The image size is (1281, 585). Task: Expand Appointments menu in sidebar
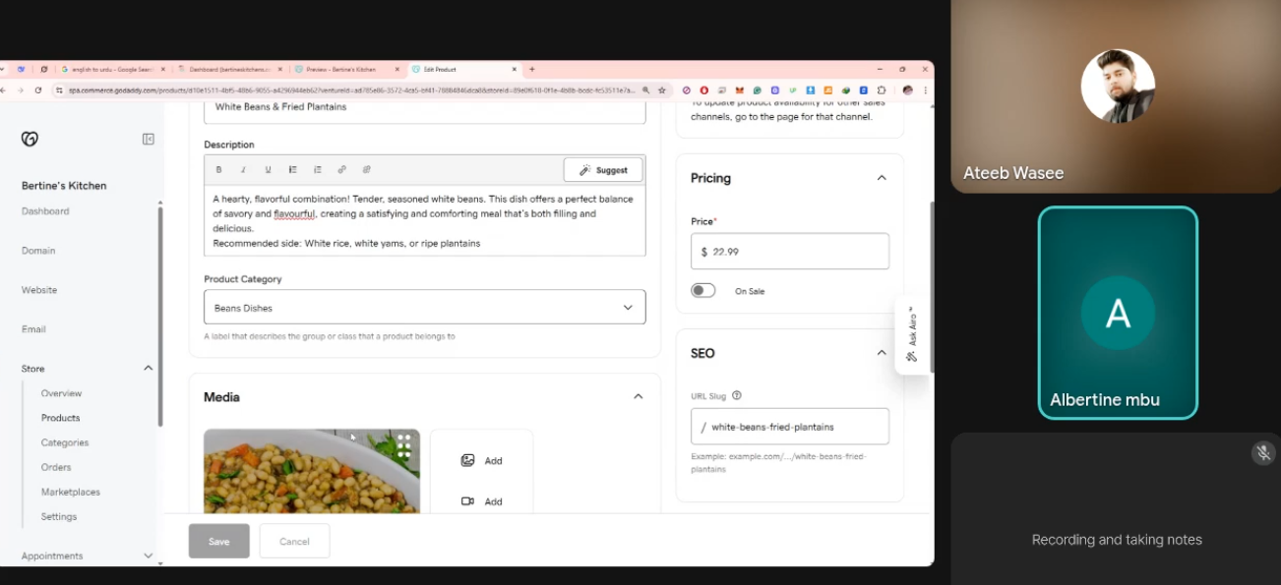coord(149,556)
